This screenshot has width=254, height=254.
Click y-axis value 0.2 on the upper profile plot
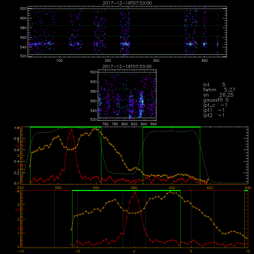click(x=17, y=173)
